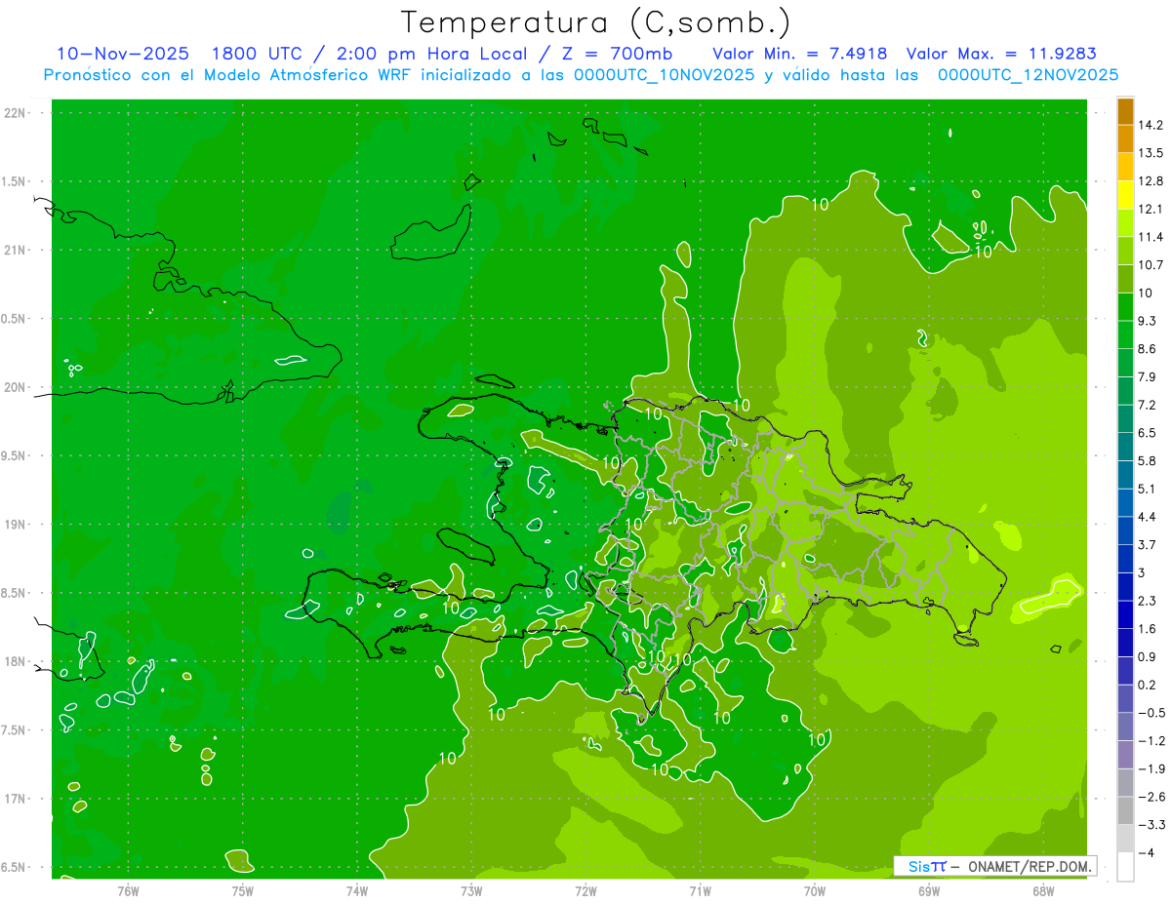Click the '20N' latitude label

pos(16,387)
